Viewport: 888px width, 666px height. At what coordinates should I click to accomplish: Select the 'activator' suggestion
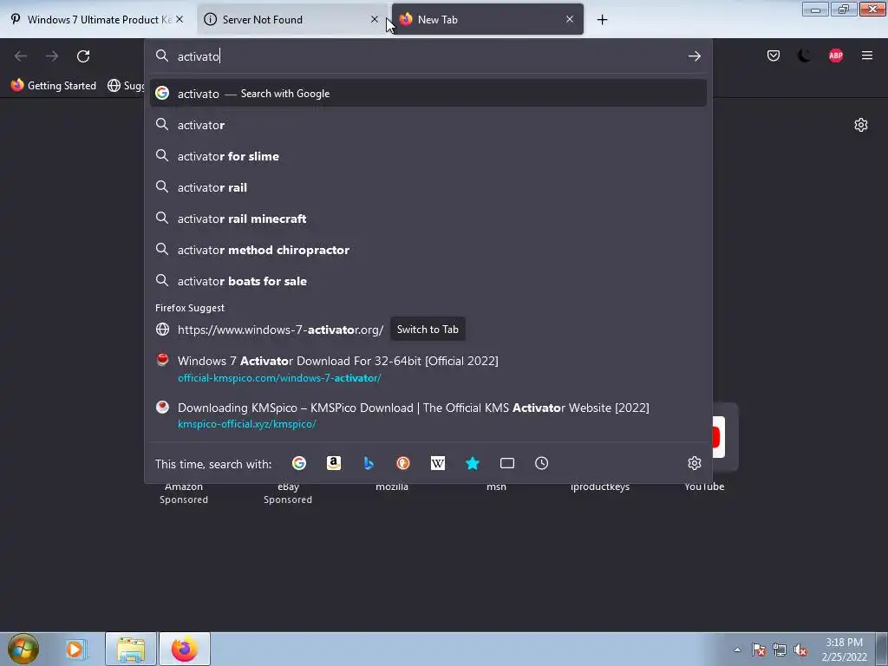428,125
